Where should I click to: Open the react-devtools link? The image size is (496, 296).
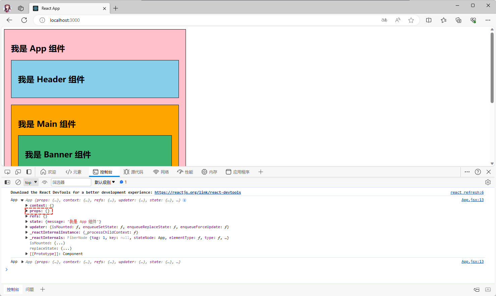(x=198, y=192)
